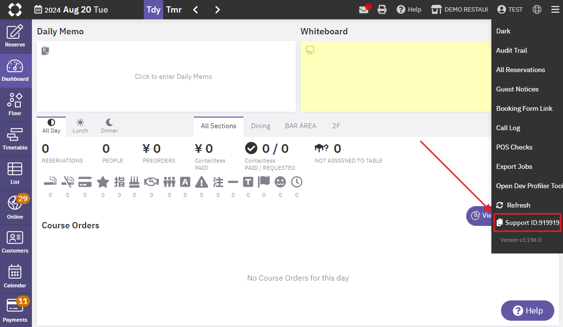
Task: Click the Daily Memo text area
Action: [x=166, y=76]
